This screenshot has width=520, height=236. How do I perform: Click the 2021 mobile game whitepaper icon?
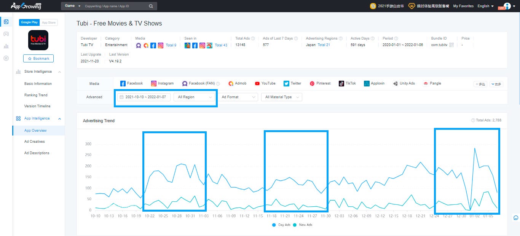373,6
